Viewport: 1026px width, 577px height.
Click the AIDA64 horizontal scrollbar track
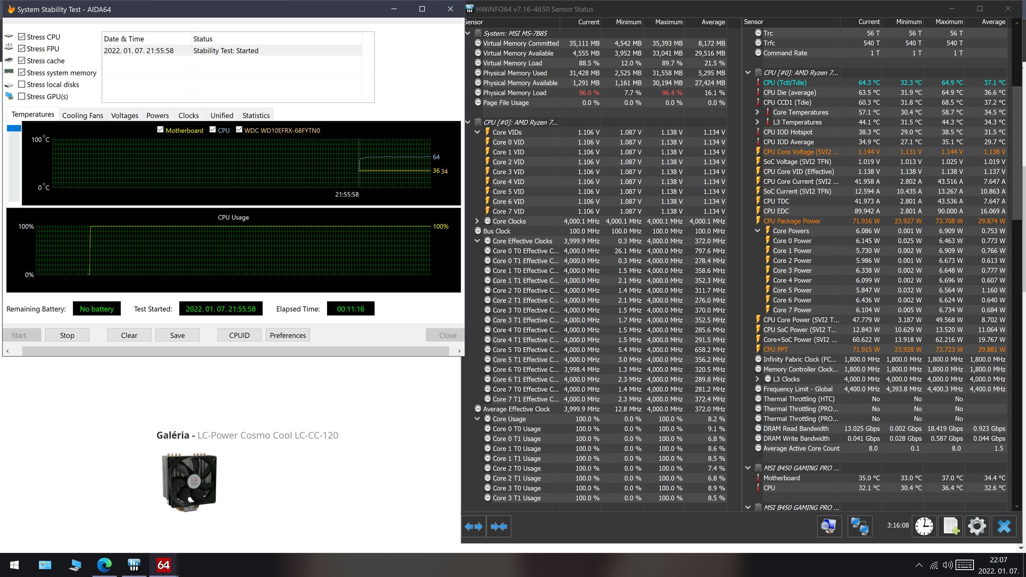(235, 351)
